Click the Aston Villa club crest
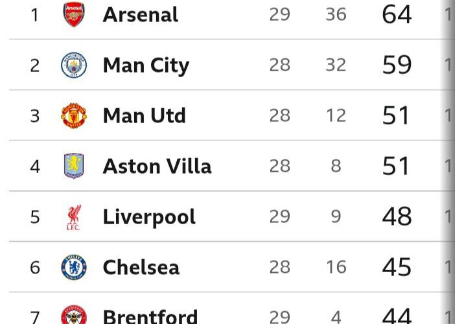Image resolution: width=464 pixels, height=324 pixels. [x=73, y=167]
